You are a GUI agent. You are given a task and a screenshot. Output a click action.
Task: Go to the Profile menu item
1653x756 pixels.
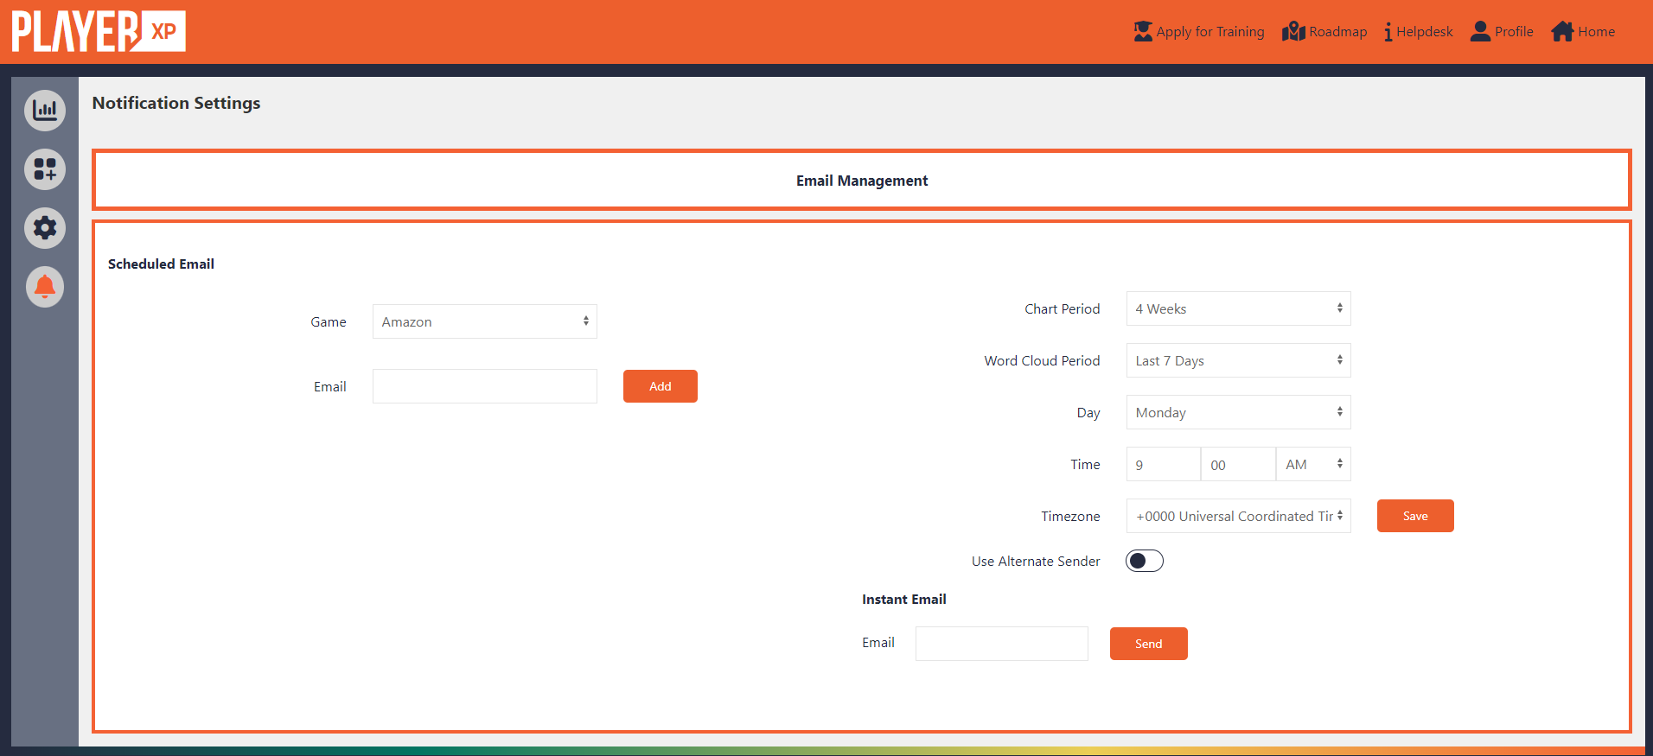click(x=1503, y=32)
